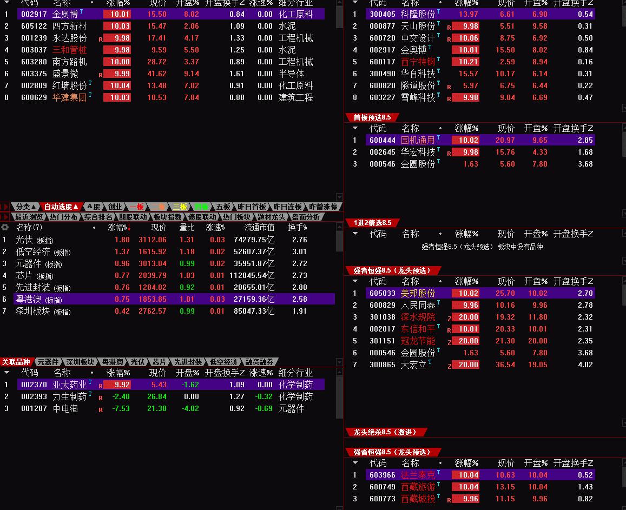
Task: Select the 光伏 (板指) sector row
Action: pyautogui.click(x=167, y=240)
